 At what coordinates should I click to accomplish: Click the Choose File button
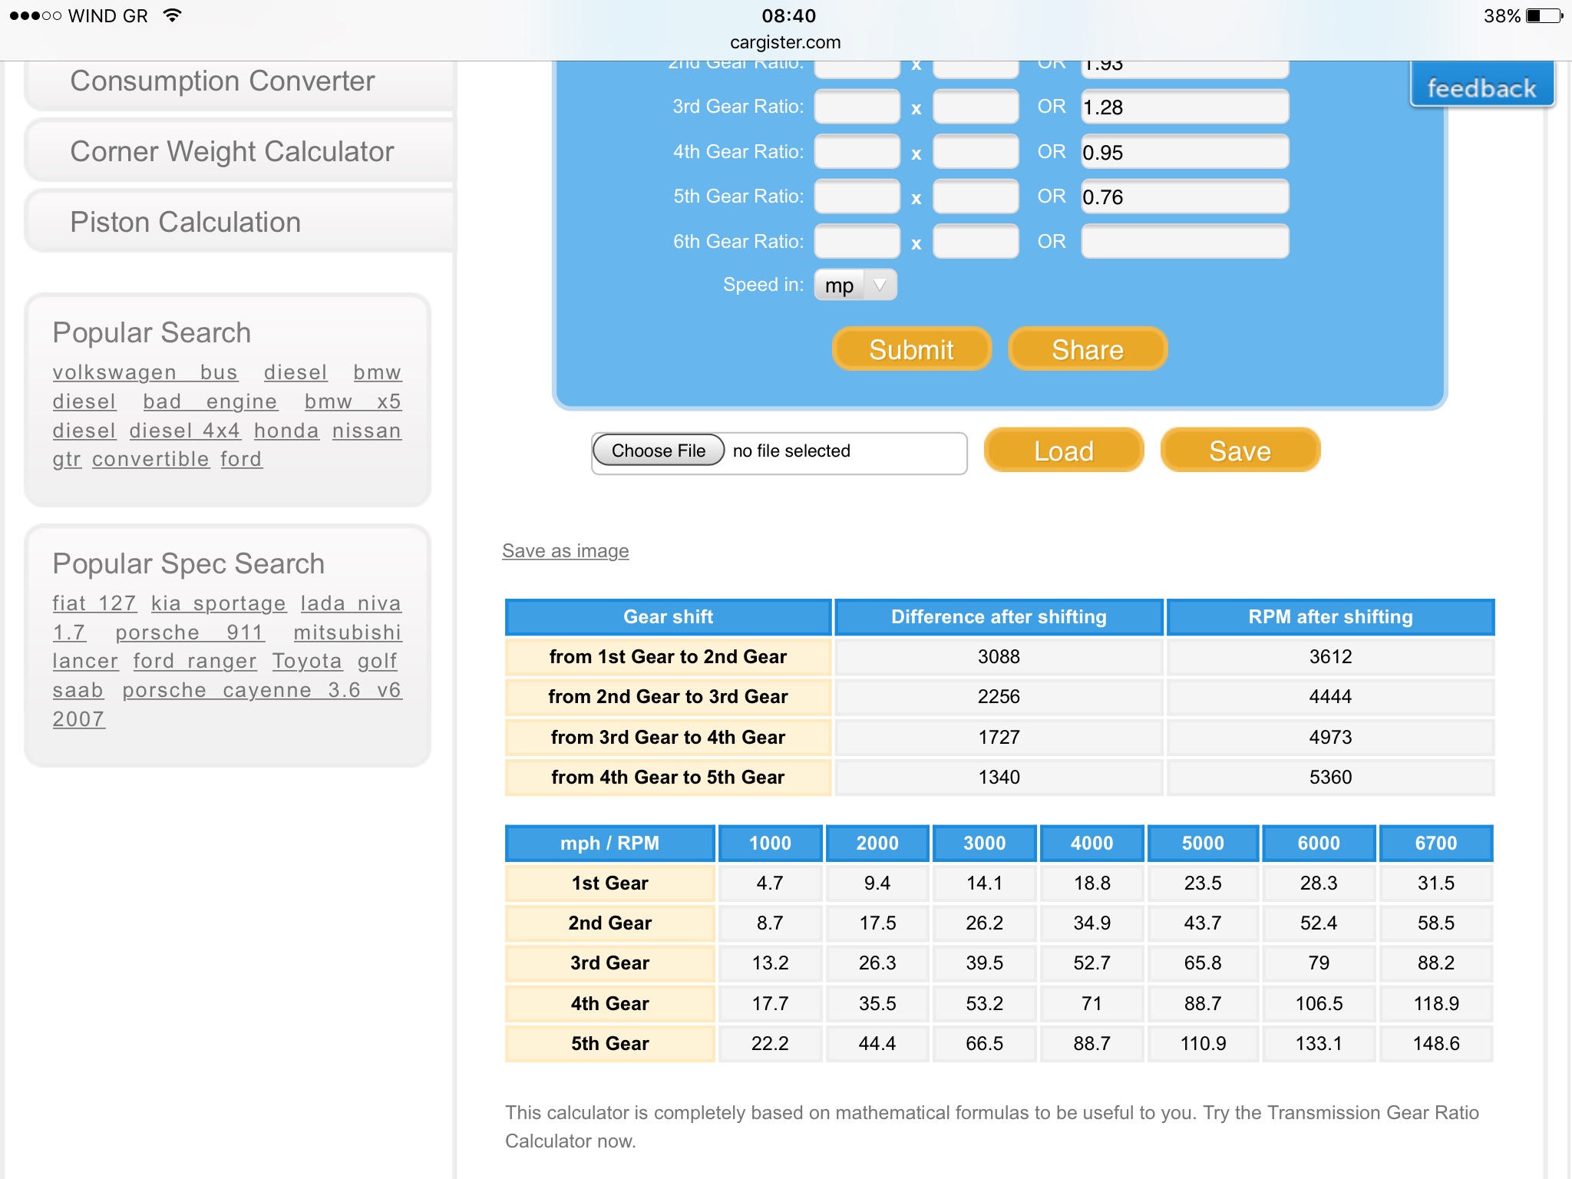(x=659, y=451)
